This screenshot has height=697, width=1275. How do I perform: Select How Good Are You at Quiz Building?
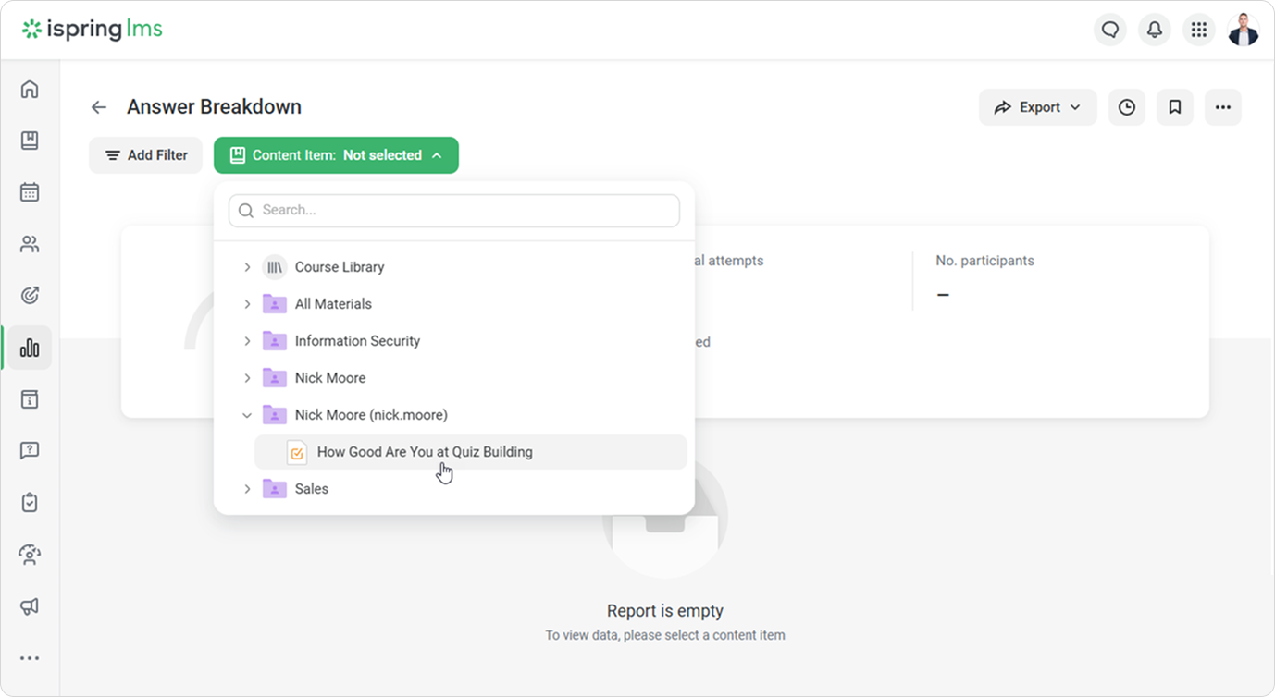[x=425, y=452]
